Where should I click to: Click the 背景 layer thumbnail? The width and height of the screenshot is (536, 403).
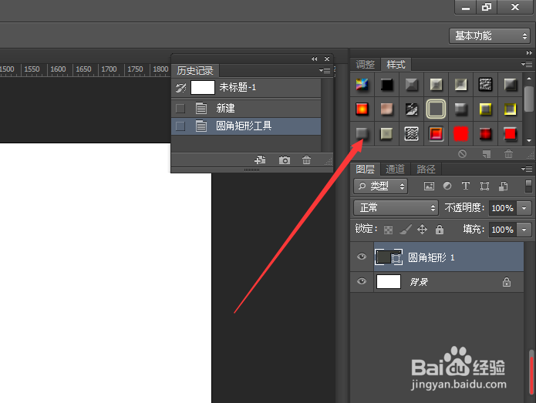click(x=389, y=282)
